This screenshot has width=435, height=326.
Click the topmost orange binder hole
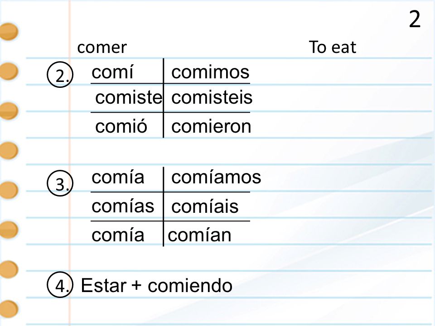pos(9,31)
